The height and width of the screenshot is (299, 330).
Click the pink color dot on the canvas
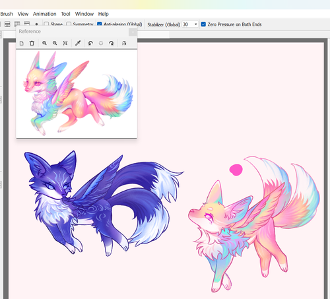236,170
